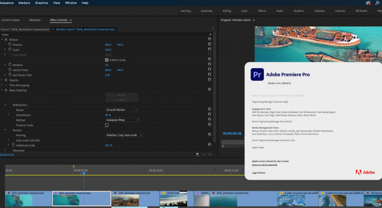The height and width of the screenshot is (208, 382).
Task: Open the Effect Controls panel menu icon
Action: pos(71,20)
